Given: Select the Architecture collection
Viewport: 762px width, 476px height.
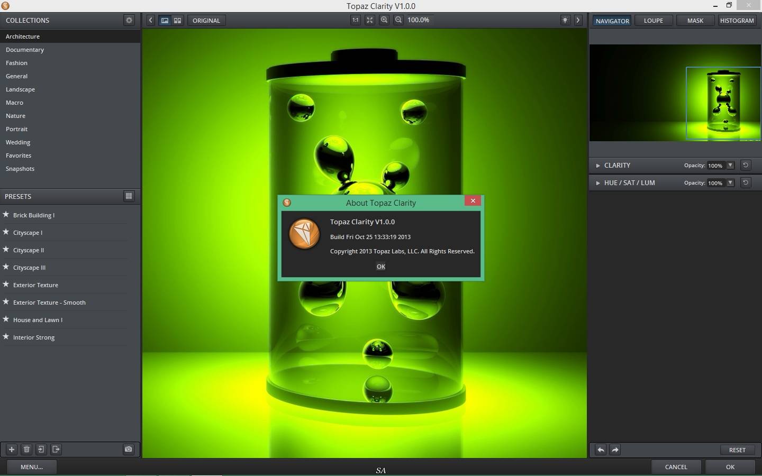Looking at the screenshot, I should pyautogui.click(x=70, y=36).
